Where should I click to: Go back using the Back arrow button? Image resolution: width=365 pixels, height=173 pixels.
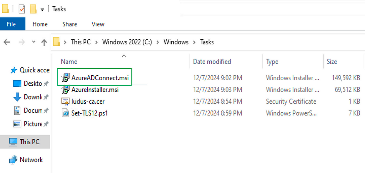click(x=6, y=42)
